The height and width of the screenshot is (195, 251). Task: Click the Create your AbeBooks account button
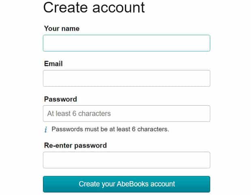[x=126, y=184]
